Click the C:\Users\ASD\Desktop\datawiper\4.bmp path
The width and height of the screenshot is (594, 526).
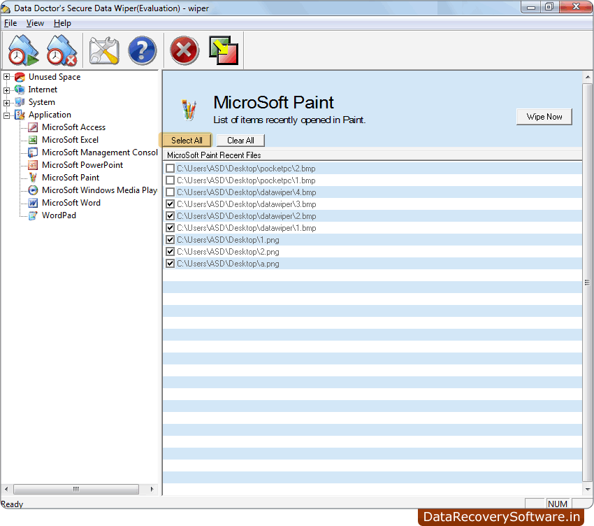(246, 192)
